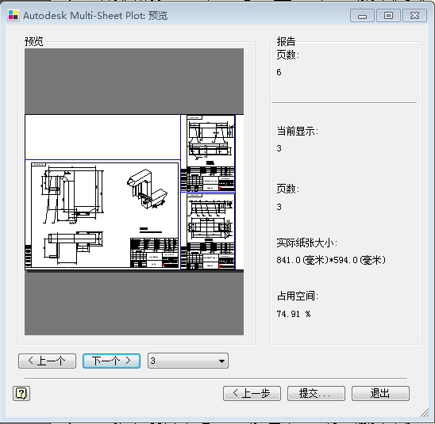Click the 实际纸张大小 label
The width and height of the screenshot is (435, 424).
[307, 243]
